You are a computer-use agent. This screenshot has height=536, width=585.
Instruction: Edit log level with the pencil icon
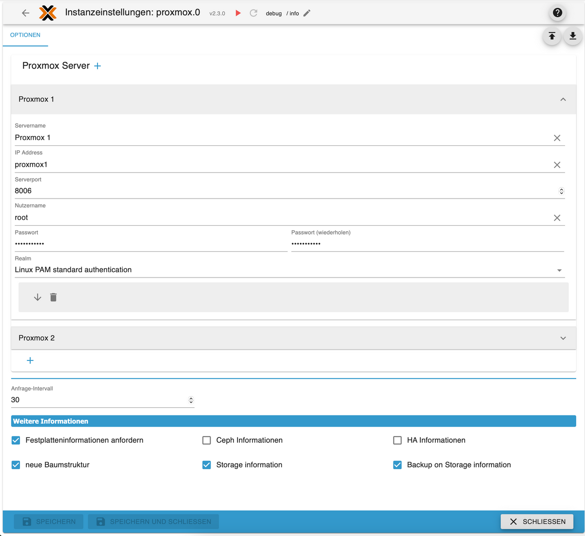click(x=307, y=13)
